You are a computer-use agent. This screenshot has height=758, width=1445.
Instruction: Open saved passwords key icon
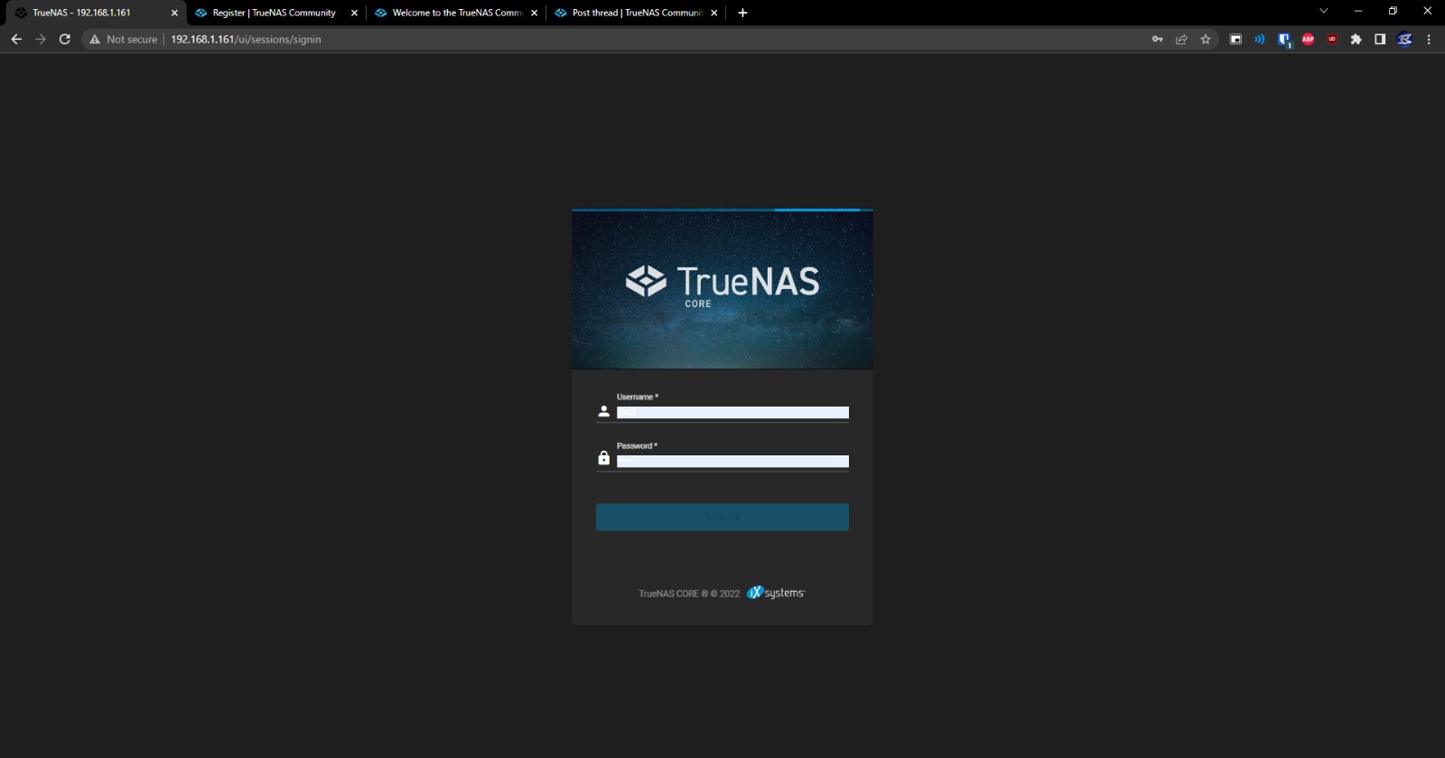pos(1157,39)
